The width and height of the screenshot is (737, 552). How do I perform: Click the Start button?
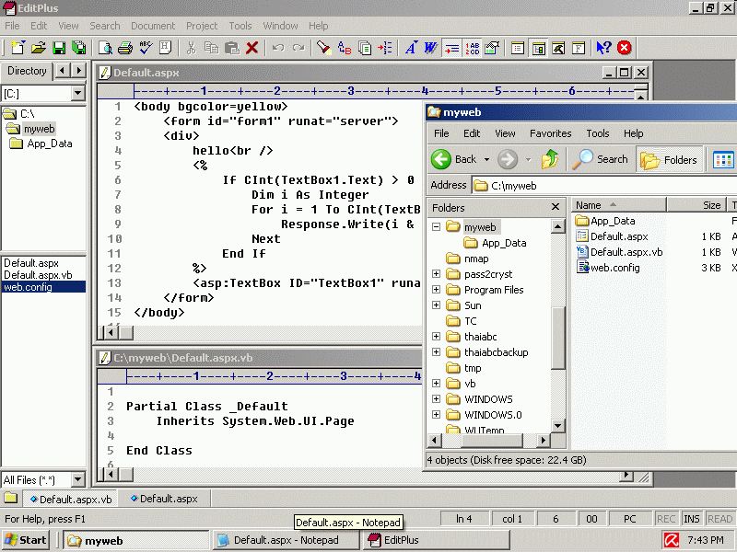coord(25,540)
